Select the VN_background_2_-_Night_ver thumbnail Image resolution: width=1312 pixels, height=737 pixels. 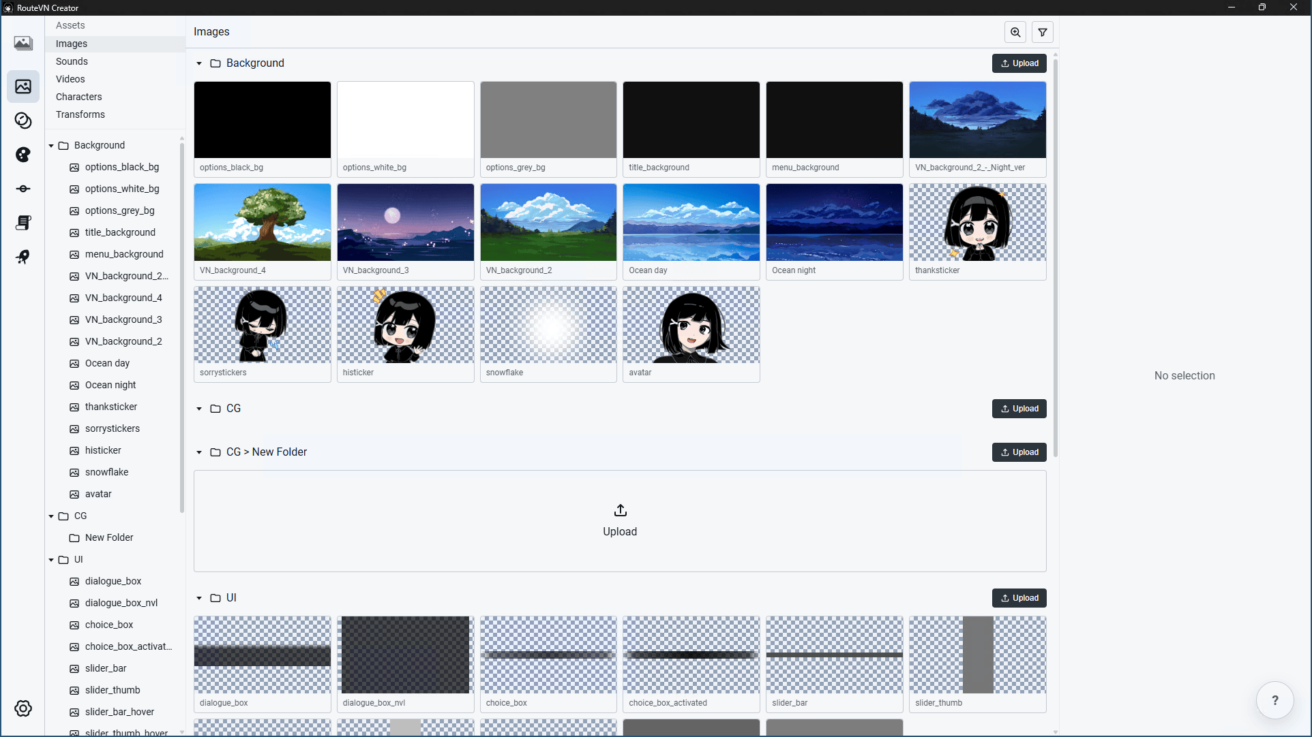point(977,129)
